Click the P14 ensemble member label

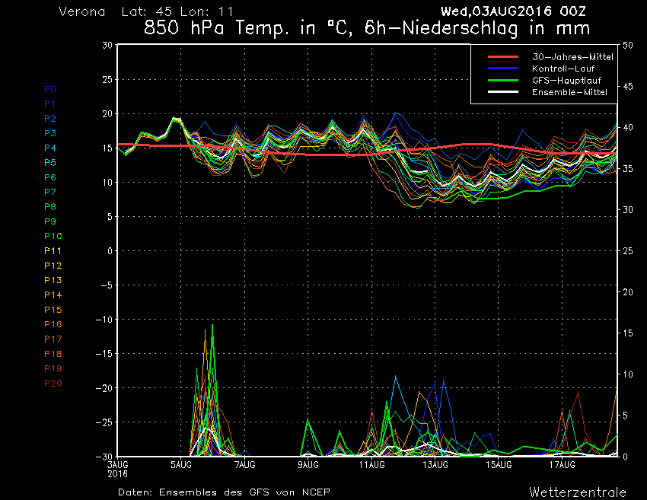[x=53, y=295]
